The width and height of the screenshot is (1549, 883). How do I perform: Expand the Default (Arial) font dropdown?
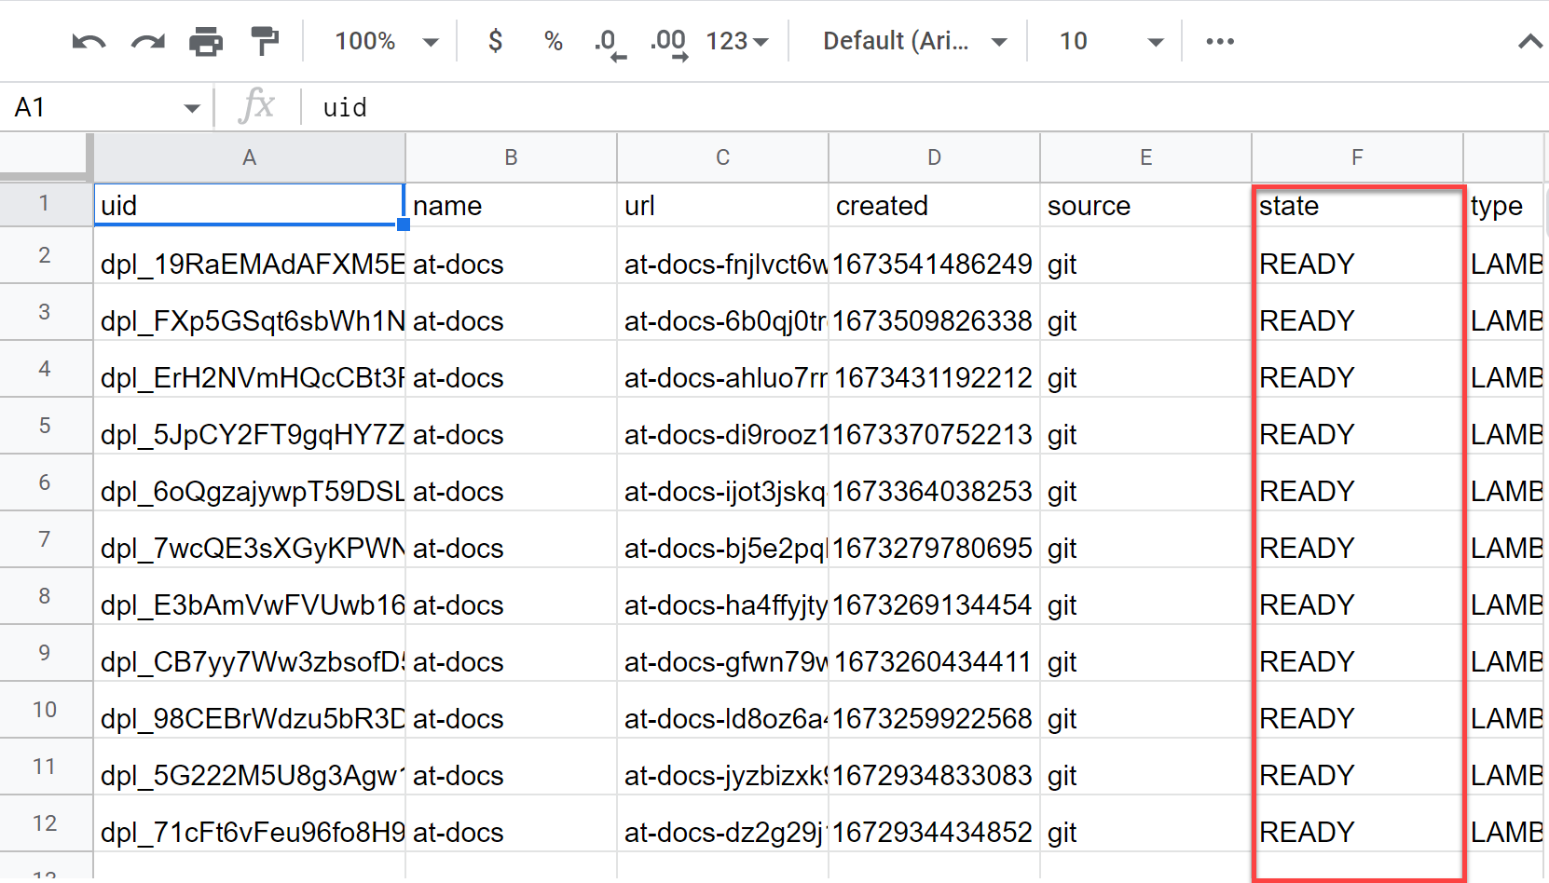(x=913, y=42)
